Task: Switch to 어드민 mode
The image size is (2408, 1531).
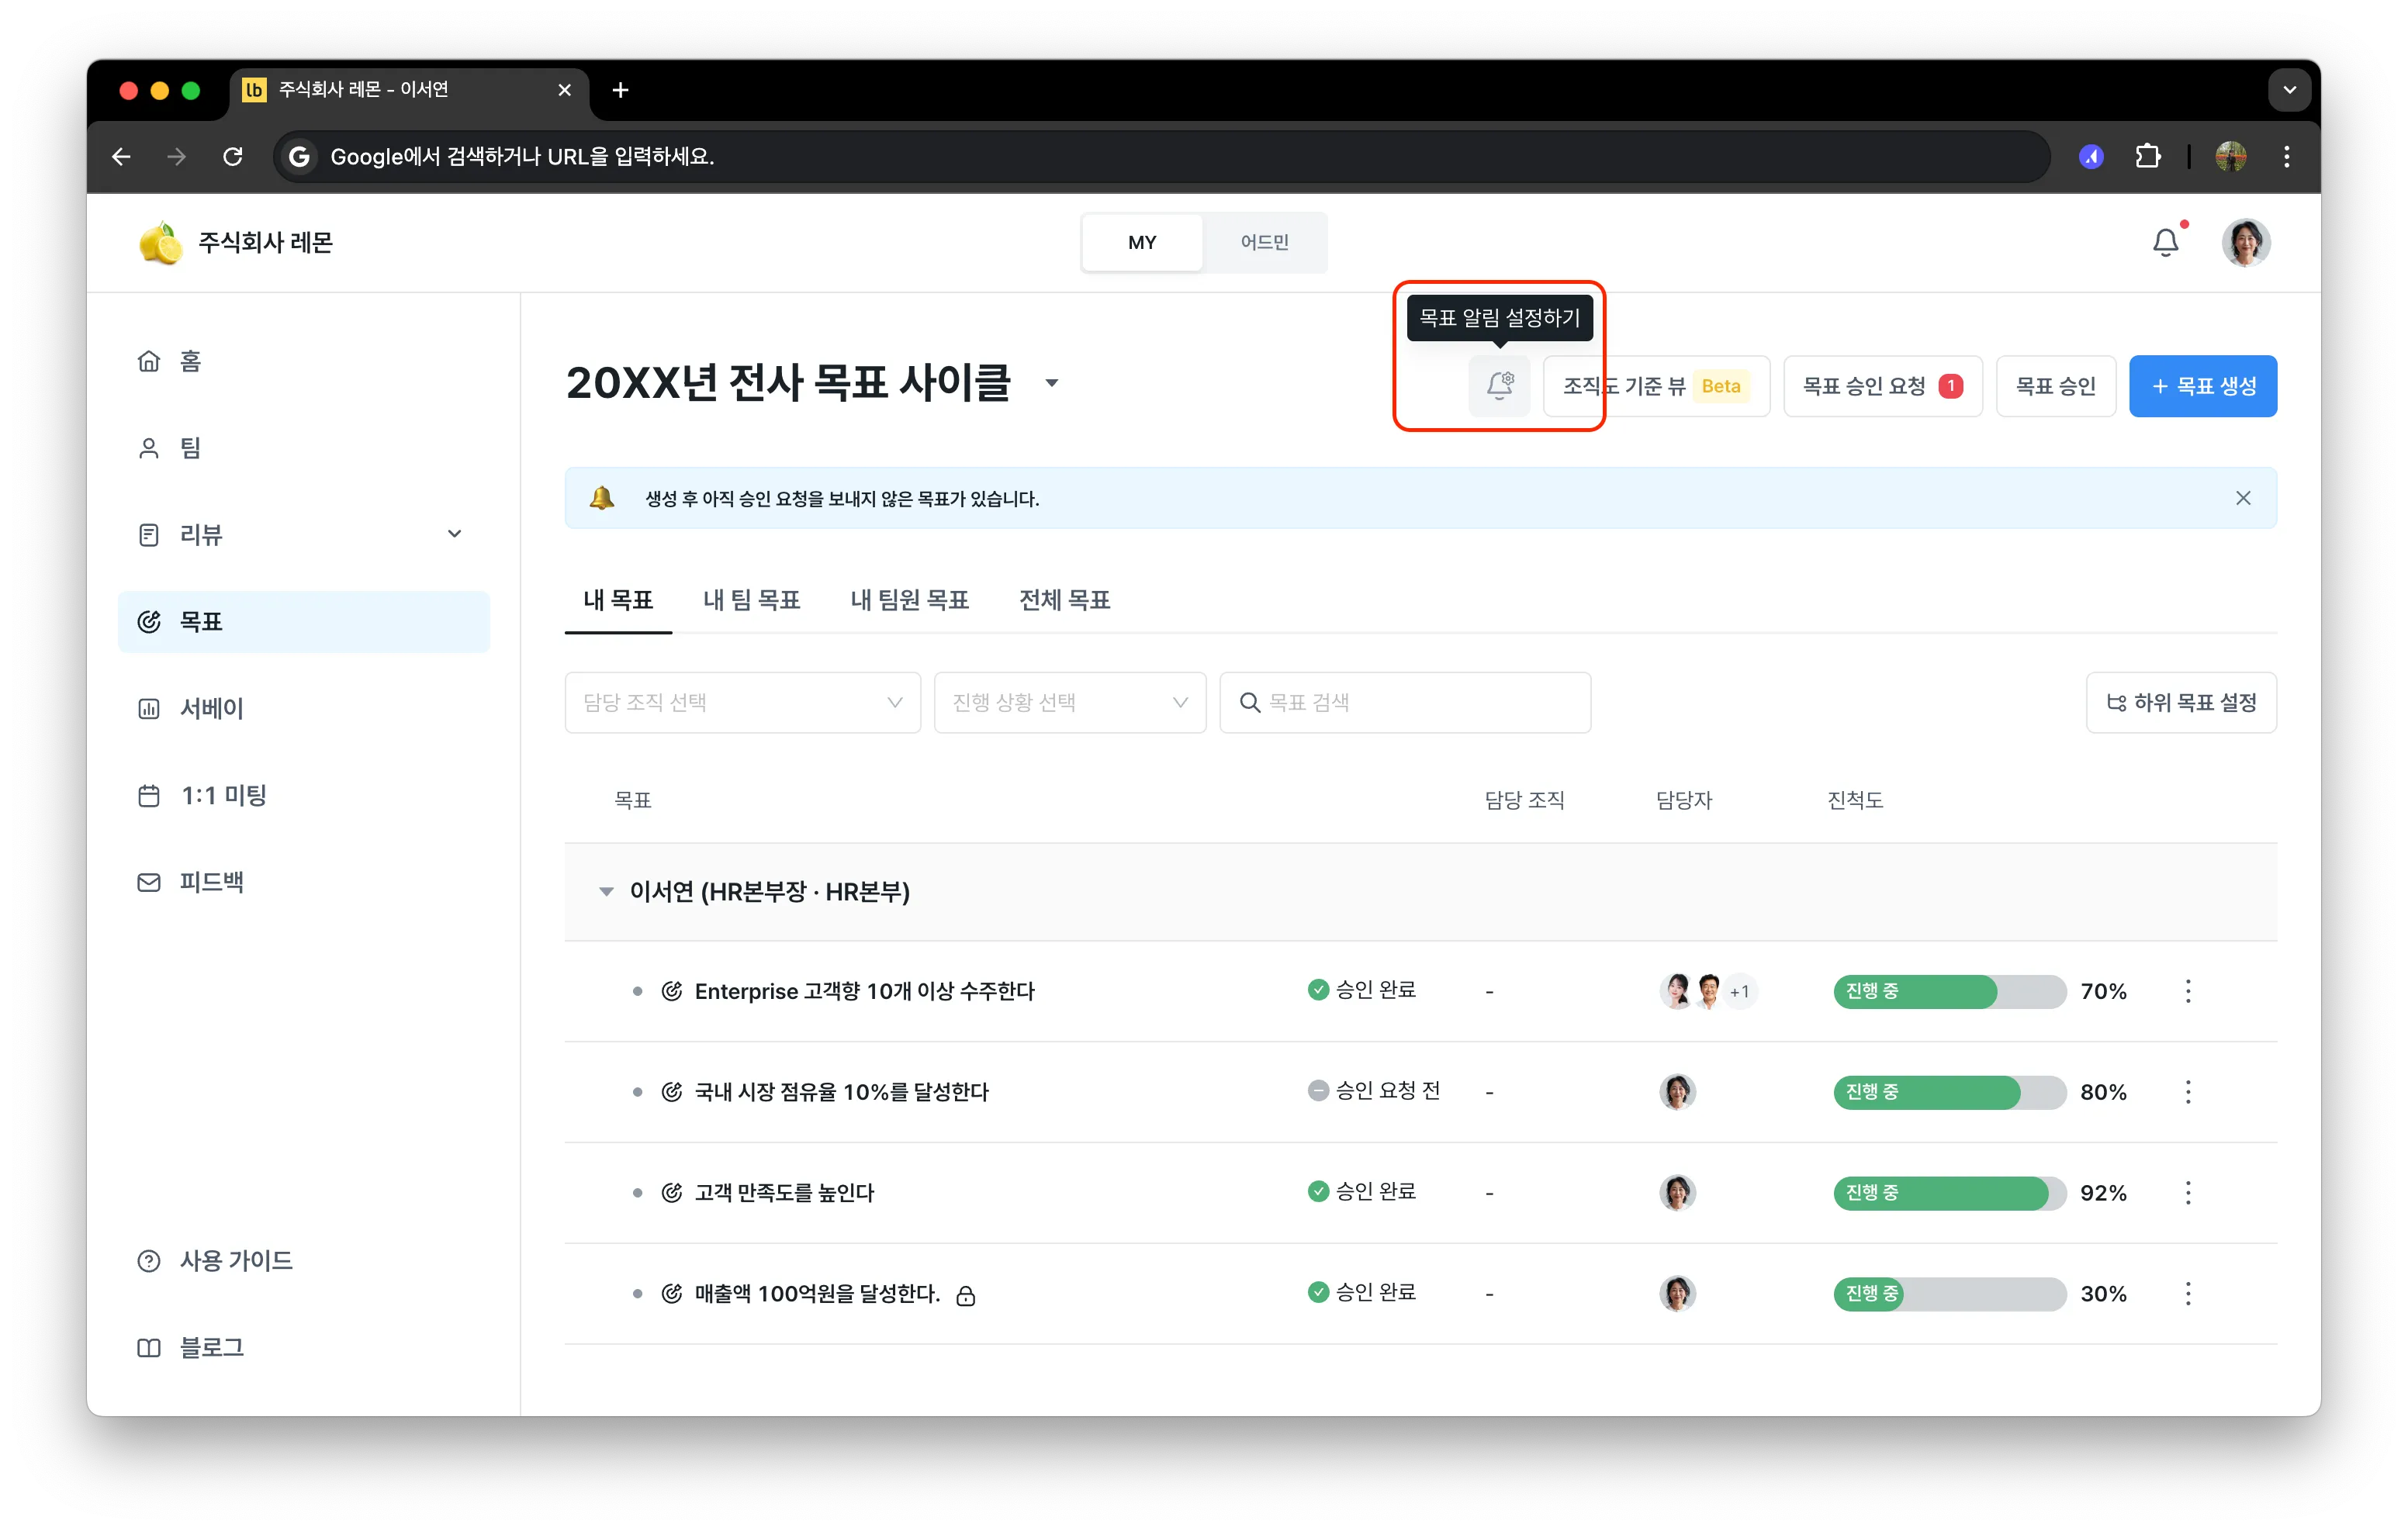Action: (x=1264, y=242)
